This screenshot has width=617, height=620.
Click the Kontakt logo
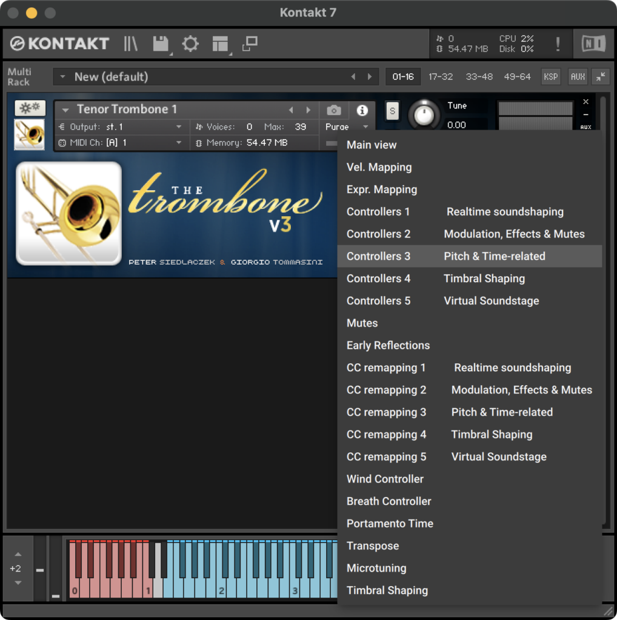(x=59, y=44)
